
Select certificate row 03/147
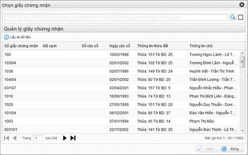[x=121, y=88]
